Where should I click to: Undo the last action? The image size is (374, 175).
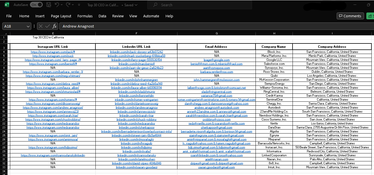click(57, 5)
